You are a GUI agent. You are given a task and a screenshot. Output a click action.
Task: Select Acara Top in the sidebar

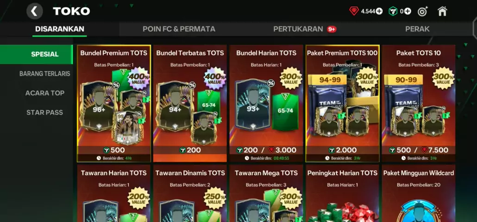pos(45,93)
